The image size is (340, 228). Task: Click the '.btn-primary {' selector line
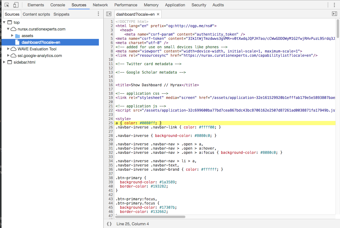[131, 178]
